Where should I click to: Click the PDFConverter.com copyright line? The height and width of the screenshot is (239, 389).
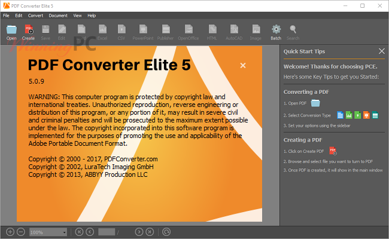(93, 159)
